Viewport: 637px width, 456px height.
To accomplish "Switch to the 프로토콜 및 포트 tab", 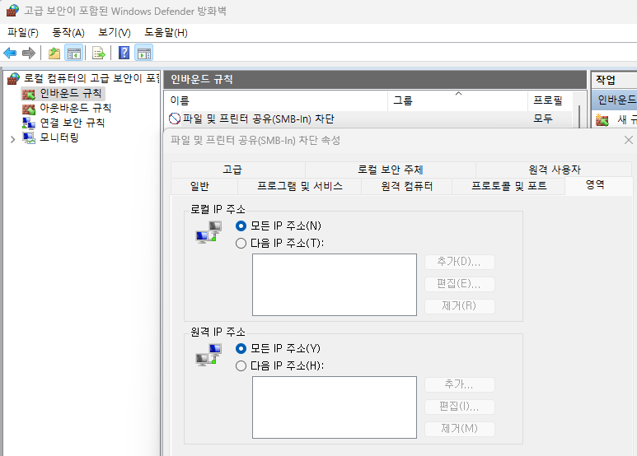I will (508, 186).
